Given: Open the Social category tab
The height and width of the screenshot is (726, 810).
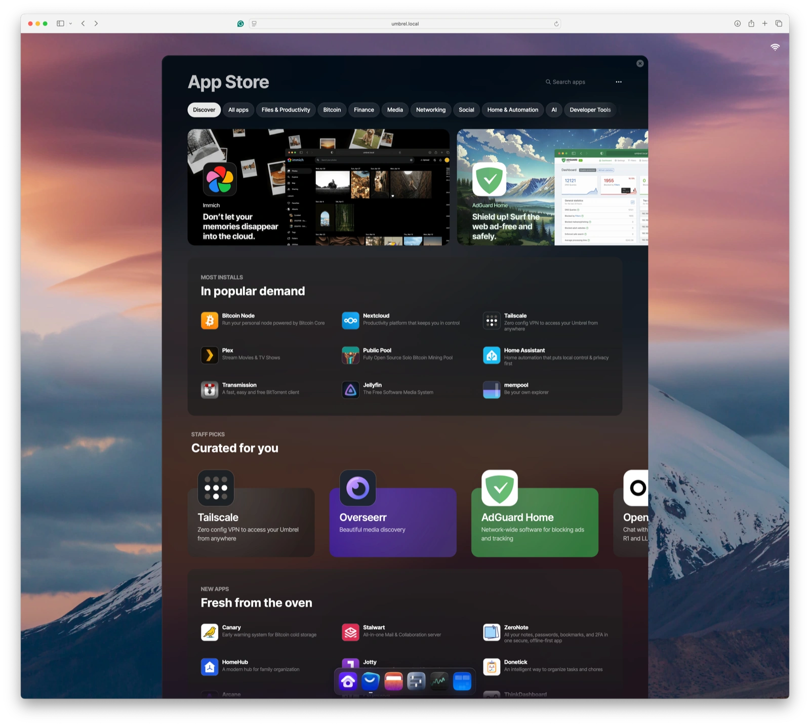Looking at the screenshot, I should point(466,110).
